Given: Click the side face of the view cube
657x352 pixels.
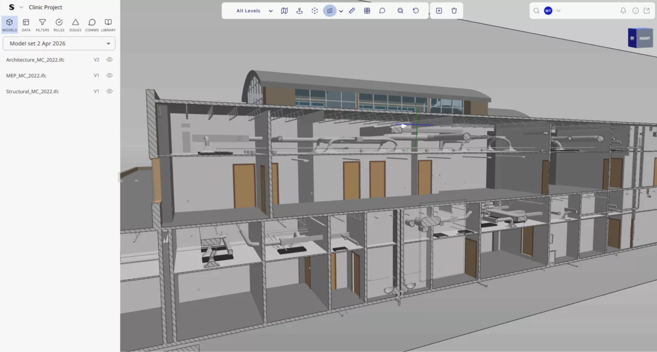Looking at the screenshot, I should coord(632,38).
